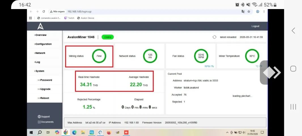Screen dimensions: 302x136
Task: Open Task View on the taskbar
Action: click(48, 133)
